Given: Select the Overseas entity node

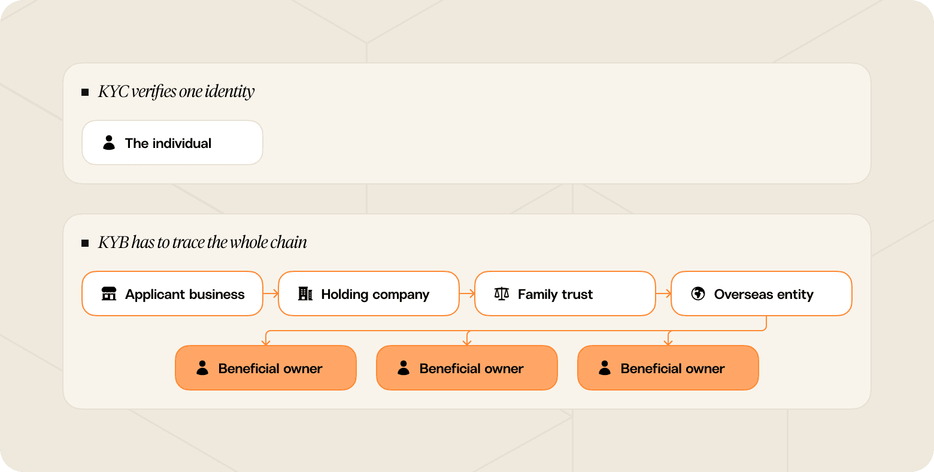Looking at the screenshot, I should point(762,294).
